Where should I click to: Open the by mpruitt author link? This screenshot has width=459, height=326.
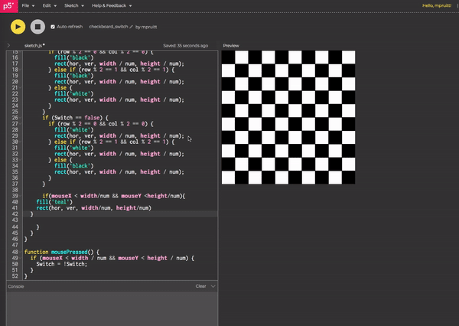[x=146, y=27]
